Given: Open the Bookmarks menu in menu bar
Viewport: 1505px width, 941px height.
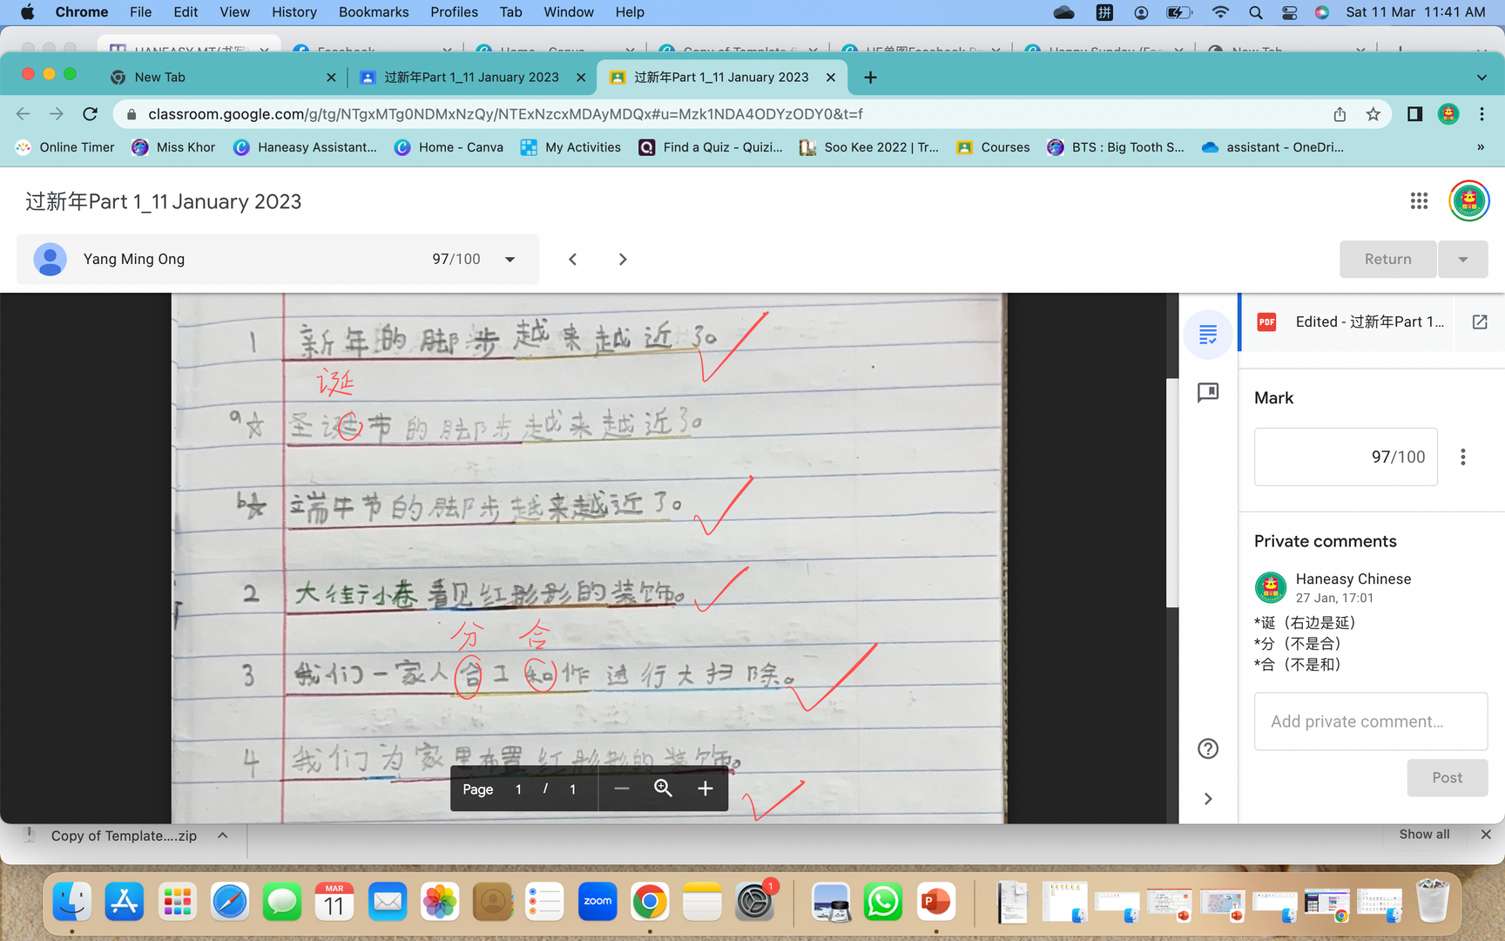Looking at the screenshot, I should 373,12.
